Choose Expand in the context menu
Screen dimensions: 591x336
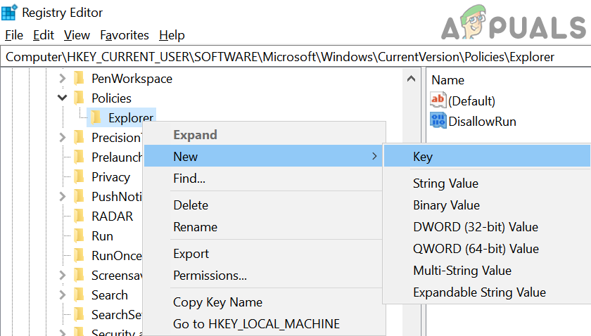(265, 135)
